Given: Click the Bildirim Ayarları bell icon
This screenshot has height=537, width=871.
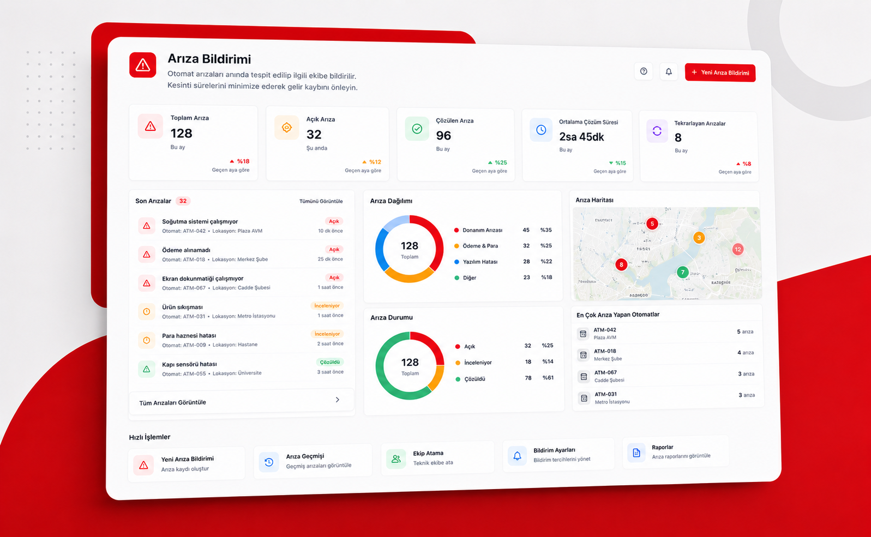Looking at the screenshot, I should pyautogui.click(x=518, y=456).
